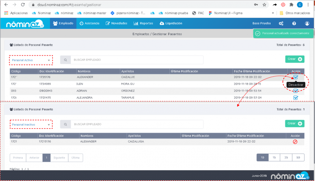Open the Novedades menu

pos(117,23)
